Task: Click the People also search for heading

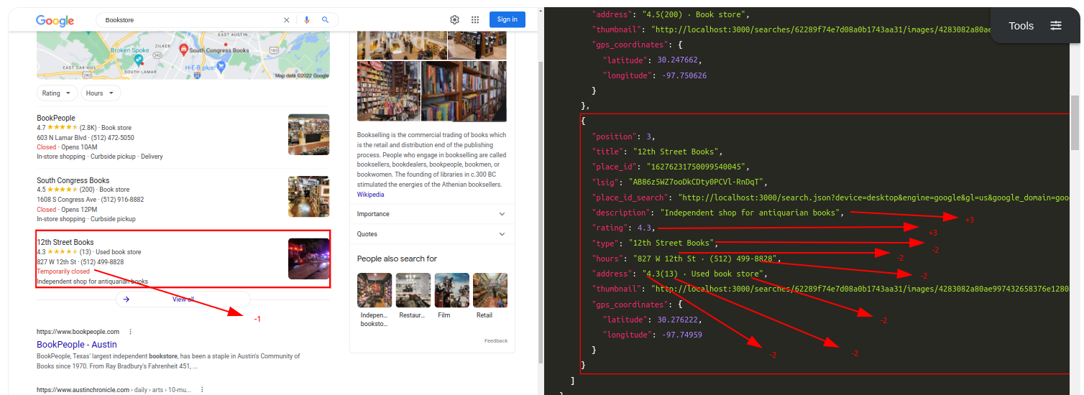Action: 397,259
